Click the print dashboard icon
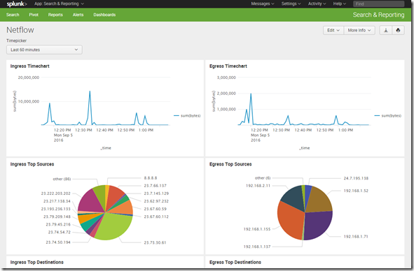The height and width of the screenshot is (271, 414). 398,30
